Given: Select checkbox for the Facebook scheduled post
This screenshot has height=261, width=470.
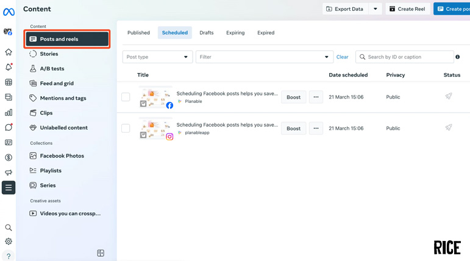Looking at the screenshot, I should [126, 97].
